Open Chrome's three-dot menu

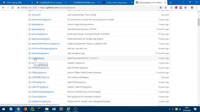[x=197, y=7]
